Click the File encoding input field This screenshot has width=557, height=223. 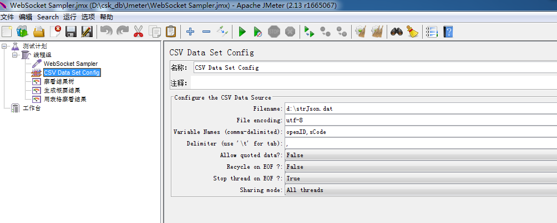[x=421, y=121]
